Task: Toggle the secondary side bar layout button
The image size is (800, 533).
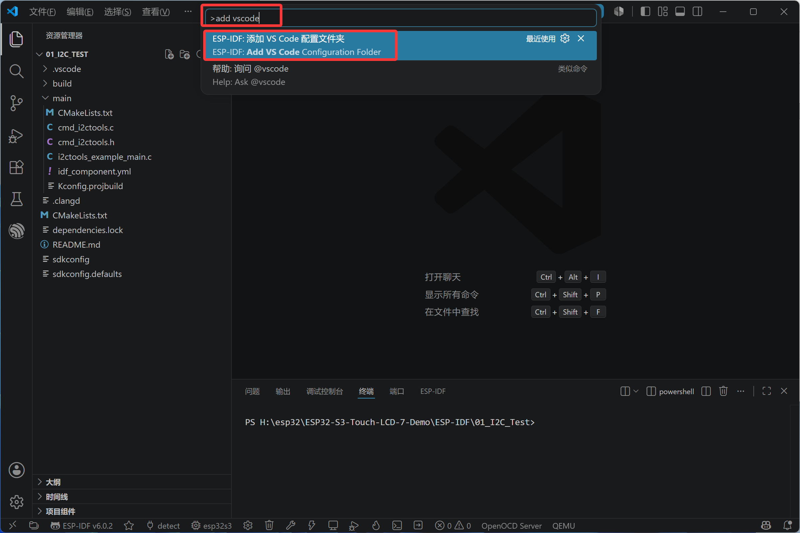Action: pos(697,12)
